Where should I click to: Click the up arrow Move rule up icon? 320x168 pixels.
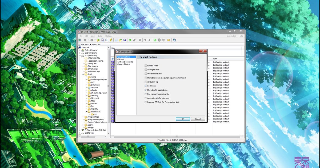point(145,40)
